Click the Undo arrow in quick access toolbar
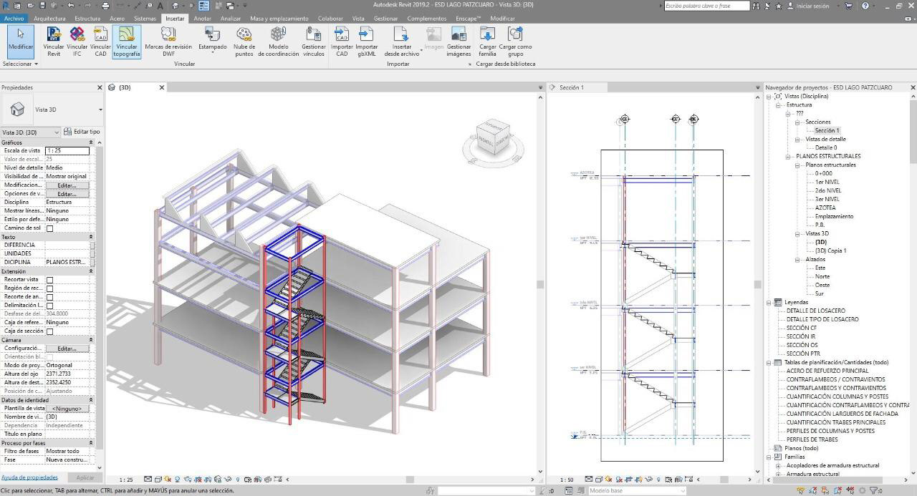 [71, 6]
